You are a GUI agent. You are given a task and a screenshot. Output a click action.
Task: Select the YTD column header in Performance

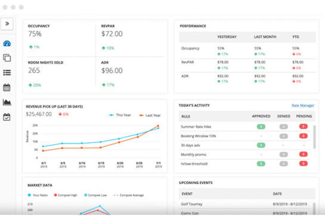click(295, 37)
